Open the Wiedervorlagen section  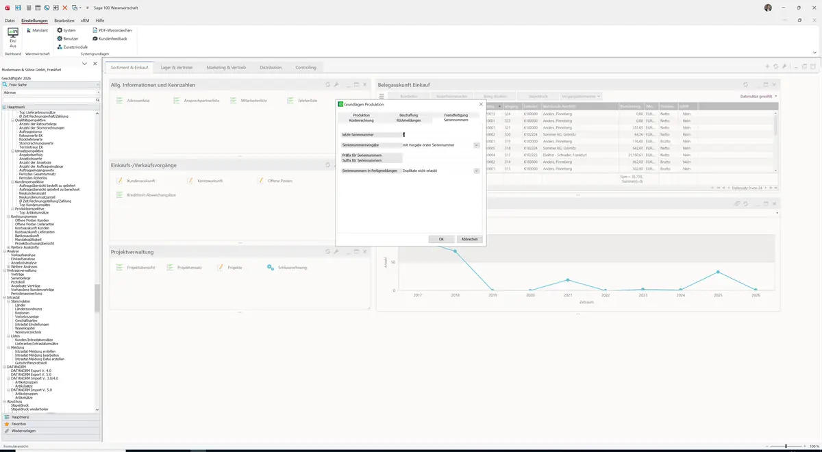[x=51, y=431]
